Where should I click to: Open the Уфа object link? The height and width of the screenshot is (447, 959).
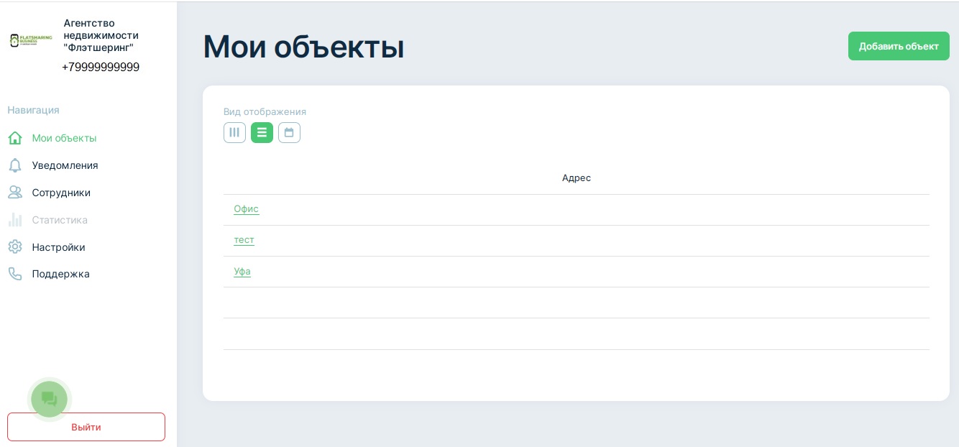[x=242, y=272]
